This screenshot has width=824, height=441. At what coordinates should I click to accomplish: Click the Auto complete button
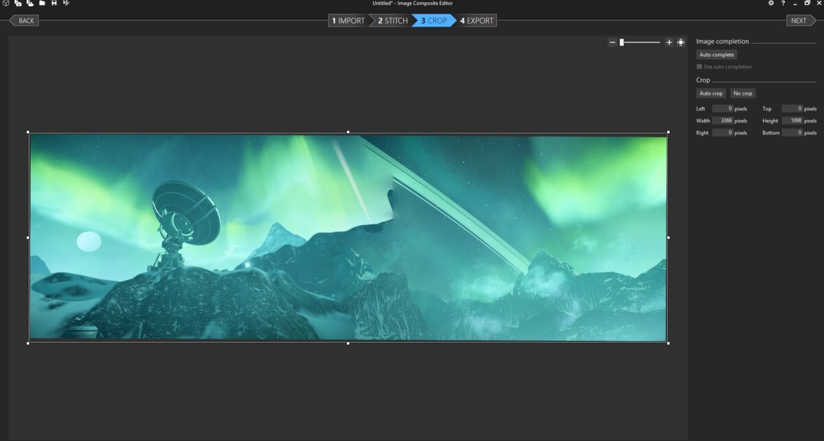pos(717,55)
